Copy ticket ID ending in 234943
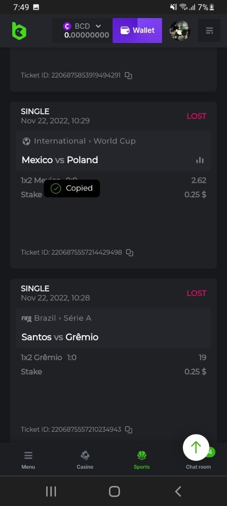This screenshot has height=506, width=227. coord(129,430)
